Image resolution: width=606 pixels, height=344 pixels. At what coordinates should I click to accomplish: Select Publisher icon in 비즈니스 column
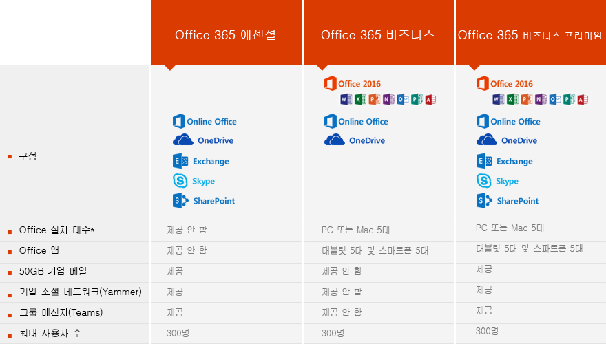click(417, 99)
